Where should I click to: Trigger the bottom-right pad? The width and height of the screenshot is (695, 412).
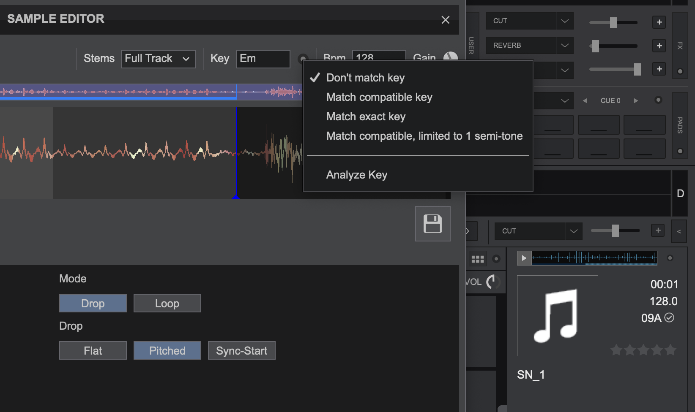[x=644, y=149]
